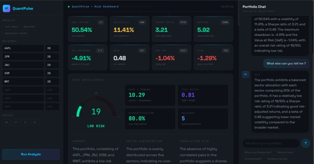This screenshot has width=314, height=164.
Task: Click the QuantPulse QP logo icon
Action: (x=6, y=9)
